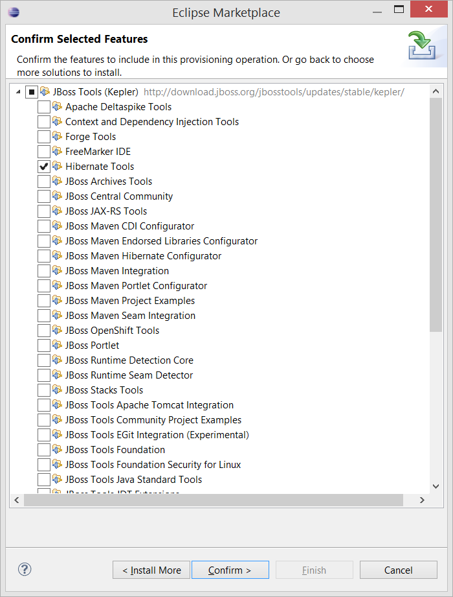Click the horizontal scrollbar right arrow

coord(422,500)
